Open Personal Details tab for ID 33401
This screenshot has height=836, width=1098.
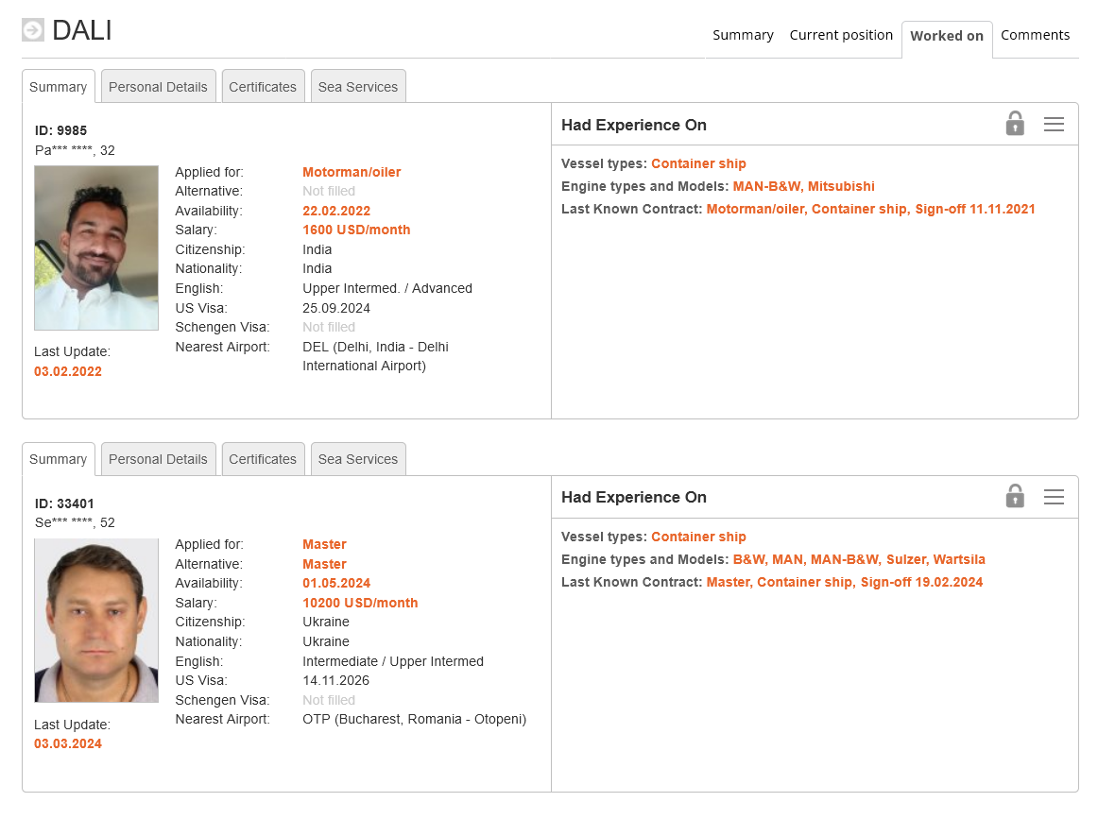(158, 459)
